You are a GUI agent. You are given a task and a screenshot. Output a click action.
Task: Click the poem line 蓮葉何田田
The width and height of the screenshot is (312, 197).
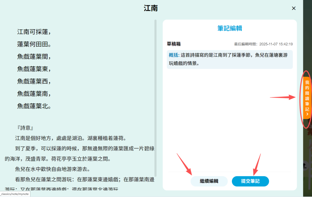[34, 44]
